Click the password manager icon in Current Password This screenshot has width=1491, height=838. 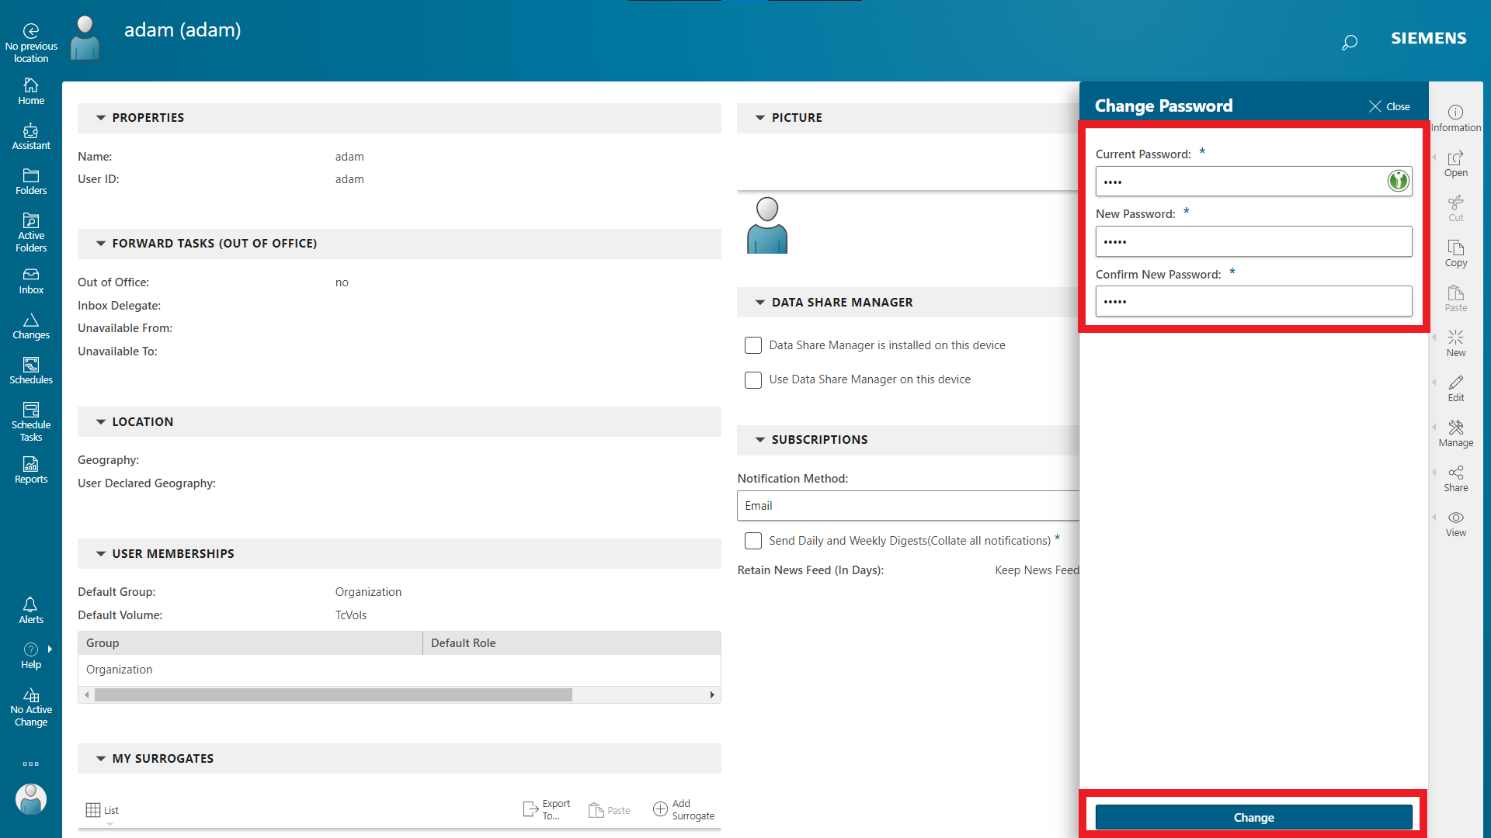pos(1398,181)
